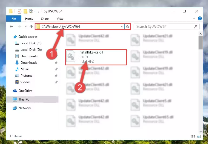Open the Customize Quick Access Toolbar dropdown arrow
Image resolution: width=208 pixels, height=144 pixels.
38,12
